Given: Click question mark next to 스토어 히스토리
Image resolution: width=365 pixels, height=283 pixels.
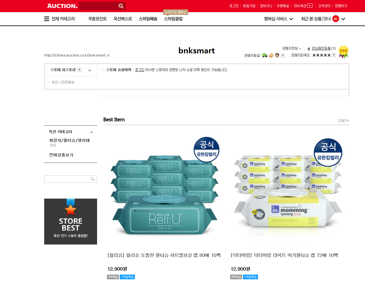Looking at the screenshot, I should [79, 70].
